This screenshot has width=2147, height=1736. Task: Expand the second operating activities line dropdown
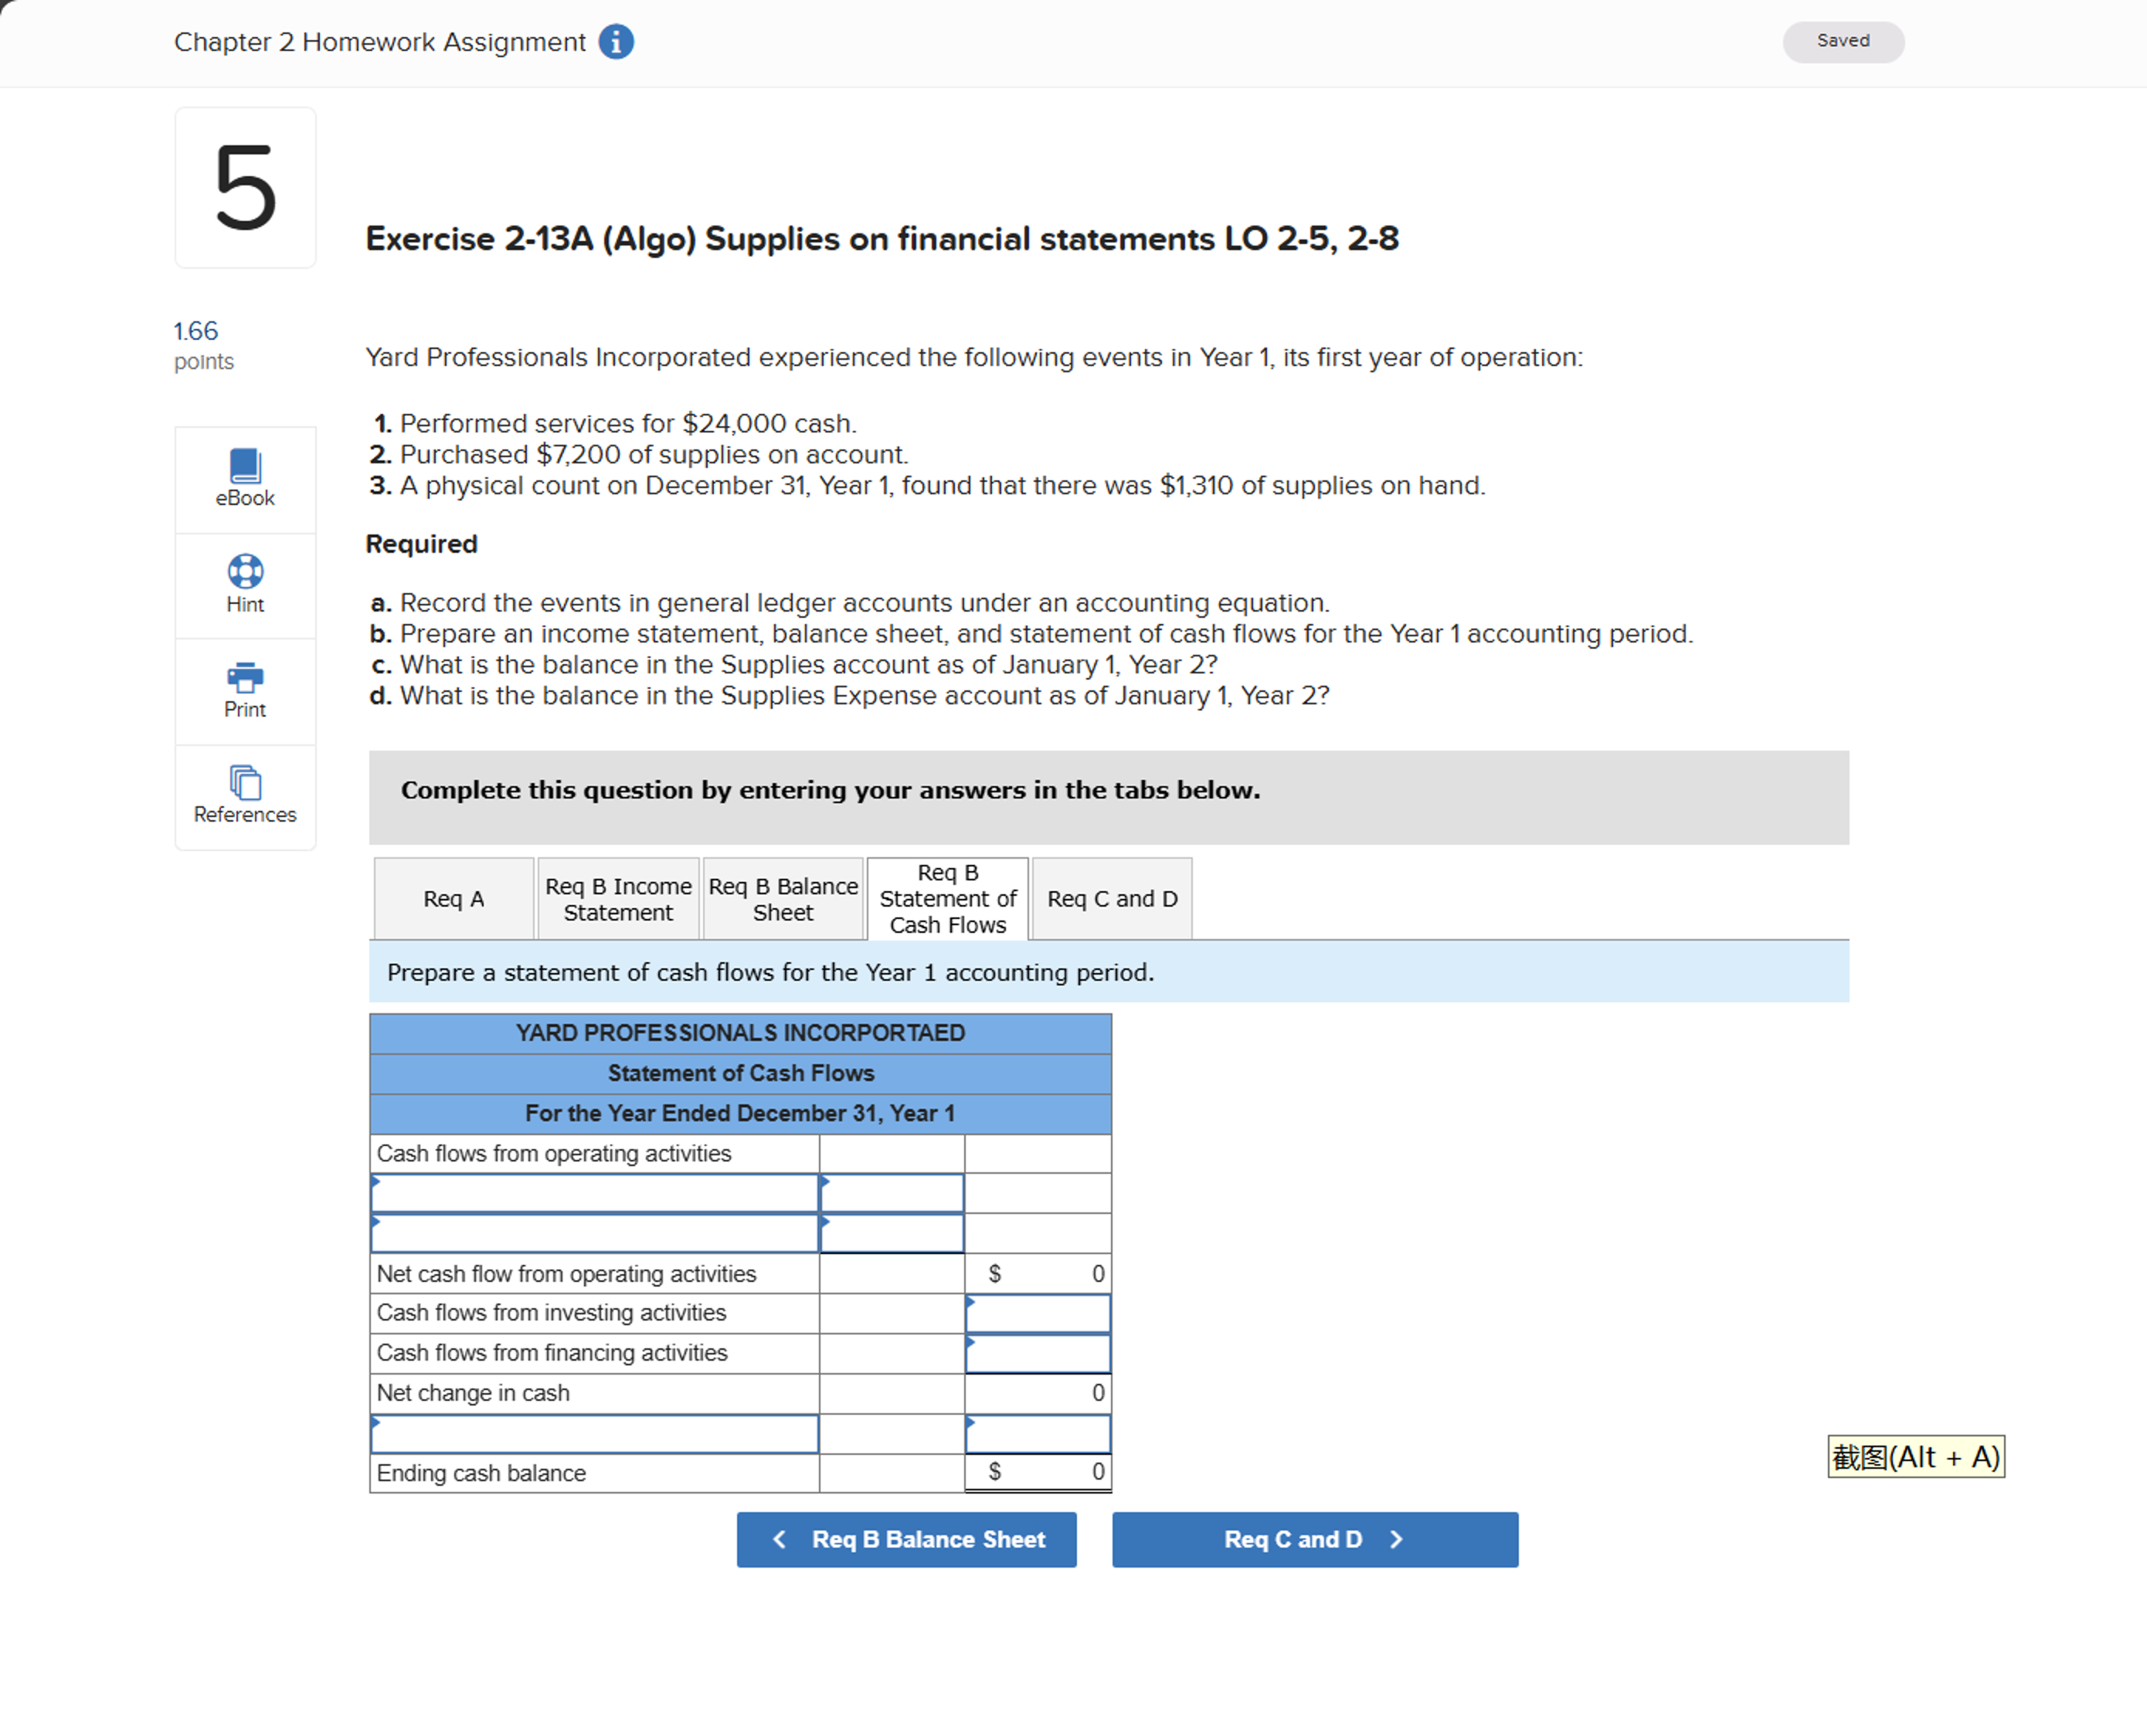(x=594, y=1233)
